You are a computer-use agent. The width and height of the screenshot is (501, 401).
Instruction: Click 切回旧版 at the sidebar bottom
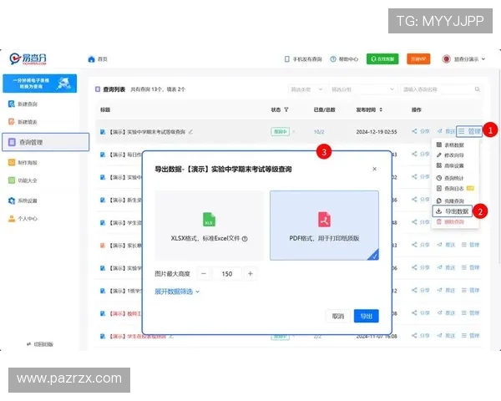40,344
